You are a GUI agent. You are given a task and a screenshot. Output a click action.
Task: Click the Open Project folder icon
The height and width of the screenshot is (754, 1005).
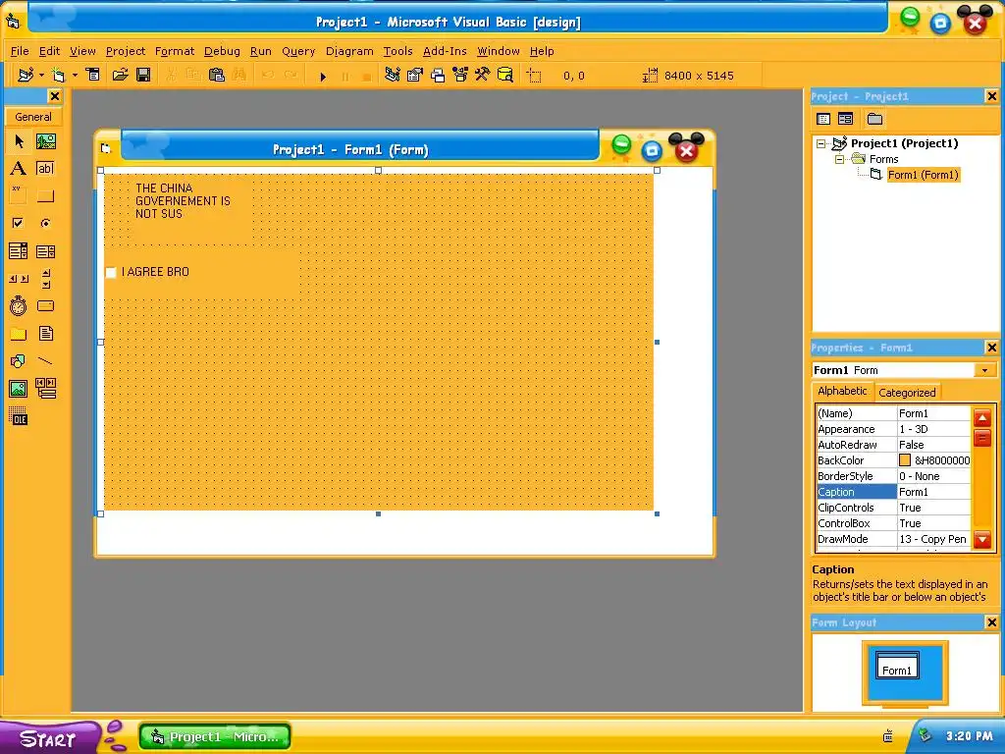pyautogui.click(x=120, y=75)
